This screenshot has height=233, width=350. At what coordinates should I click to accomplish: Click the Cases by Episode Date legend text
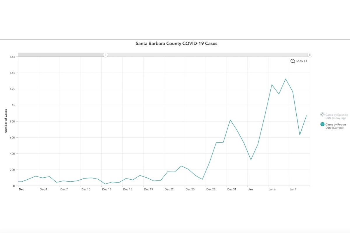337,116
